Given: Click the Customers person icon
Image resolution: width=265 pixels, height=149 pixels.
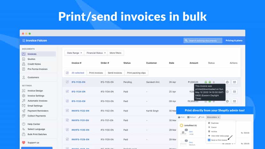Looking at the screenshot, I should point(24,77).
